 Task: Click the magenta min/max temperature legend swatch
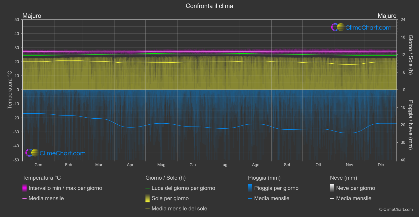point(24,188)
